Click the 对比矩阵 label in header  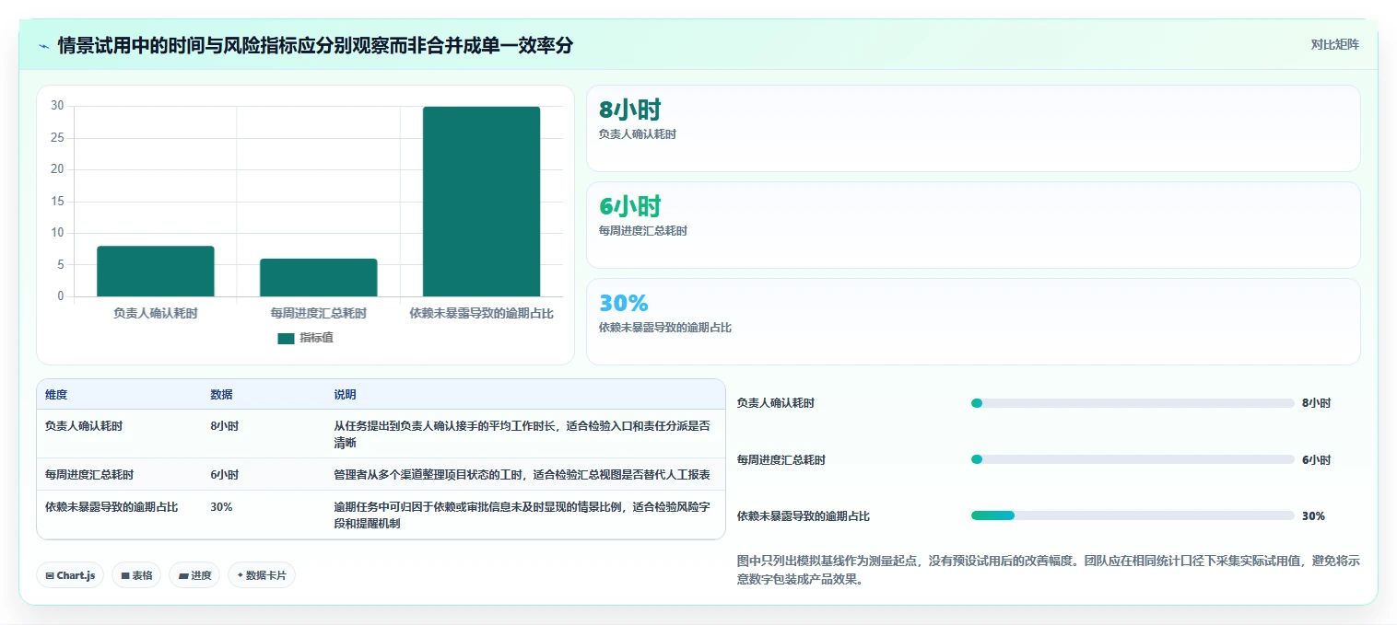coord(1334,44)
